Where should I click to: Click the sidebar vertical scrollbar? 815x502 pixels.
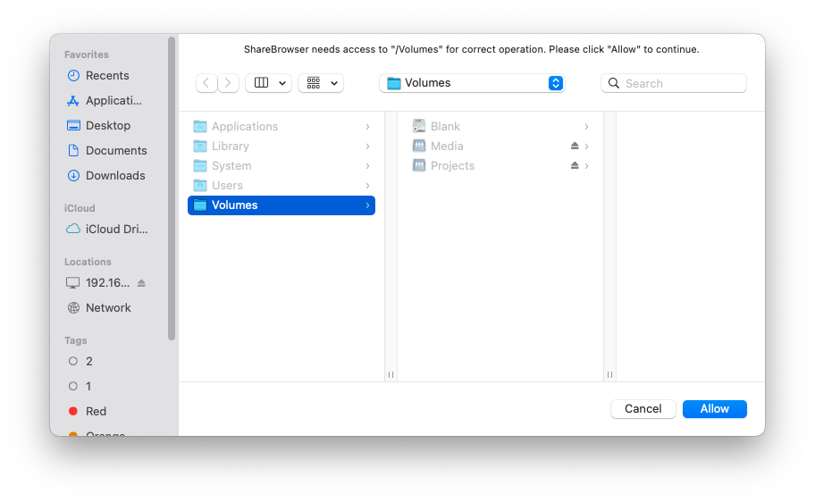(x=172, y=188)
